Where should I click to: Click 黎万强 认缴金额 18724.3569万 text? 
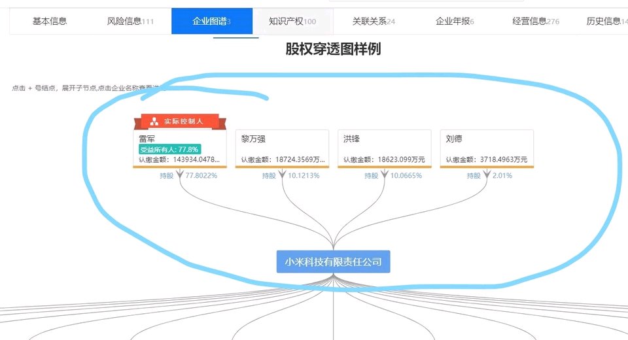click(283, 160)
